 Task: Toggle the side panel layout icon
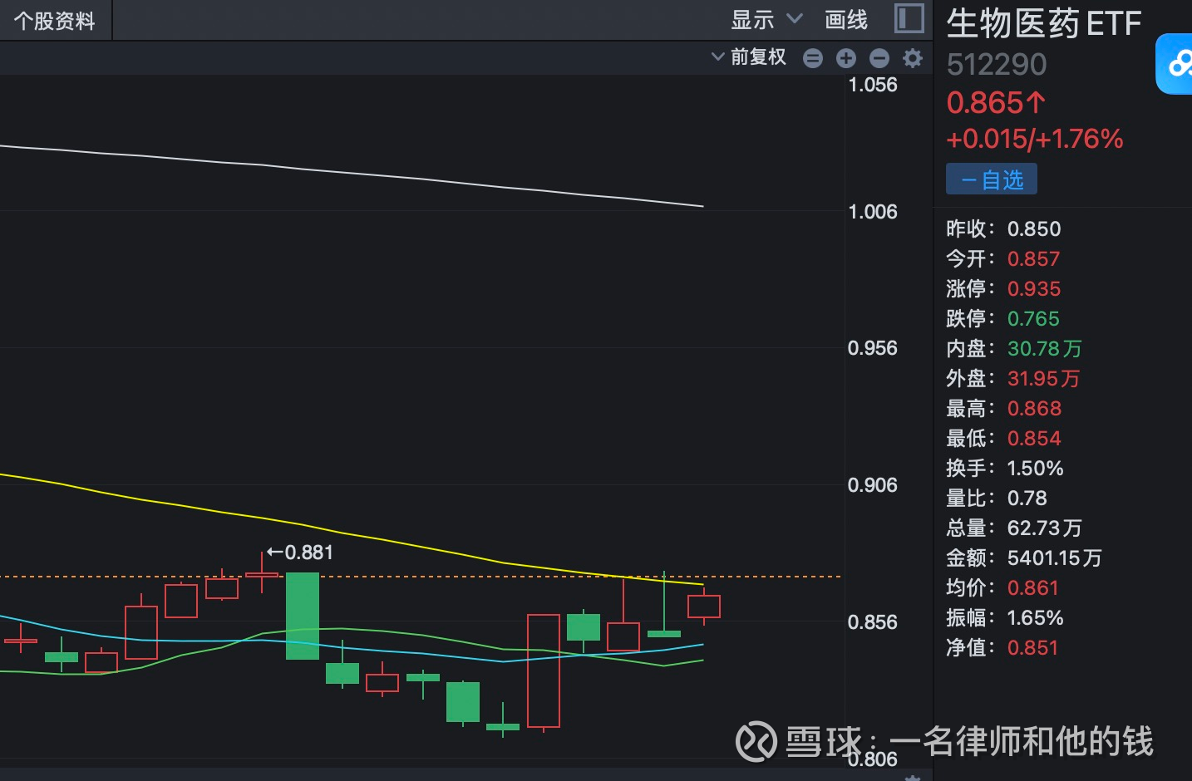click(909, 19)
